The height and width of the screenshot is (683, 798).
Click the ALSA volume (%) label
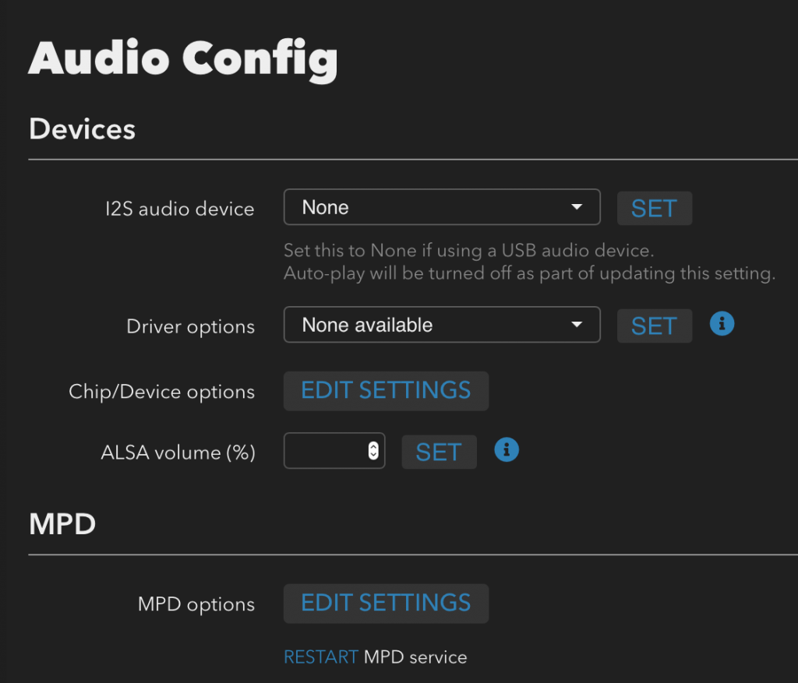(x=178, y=452)
